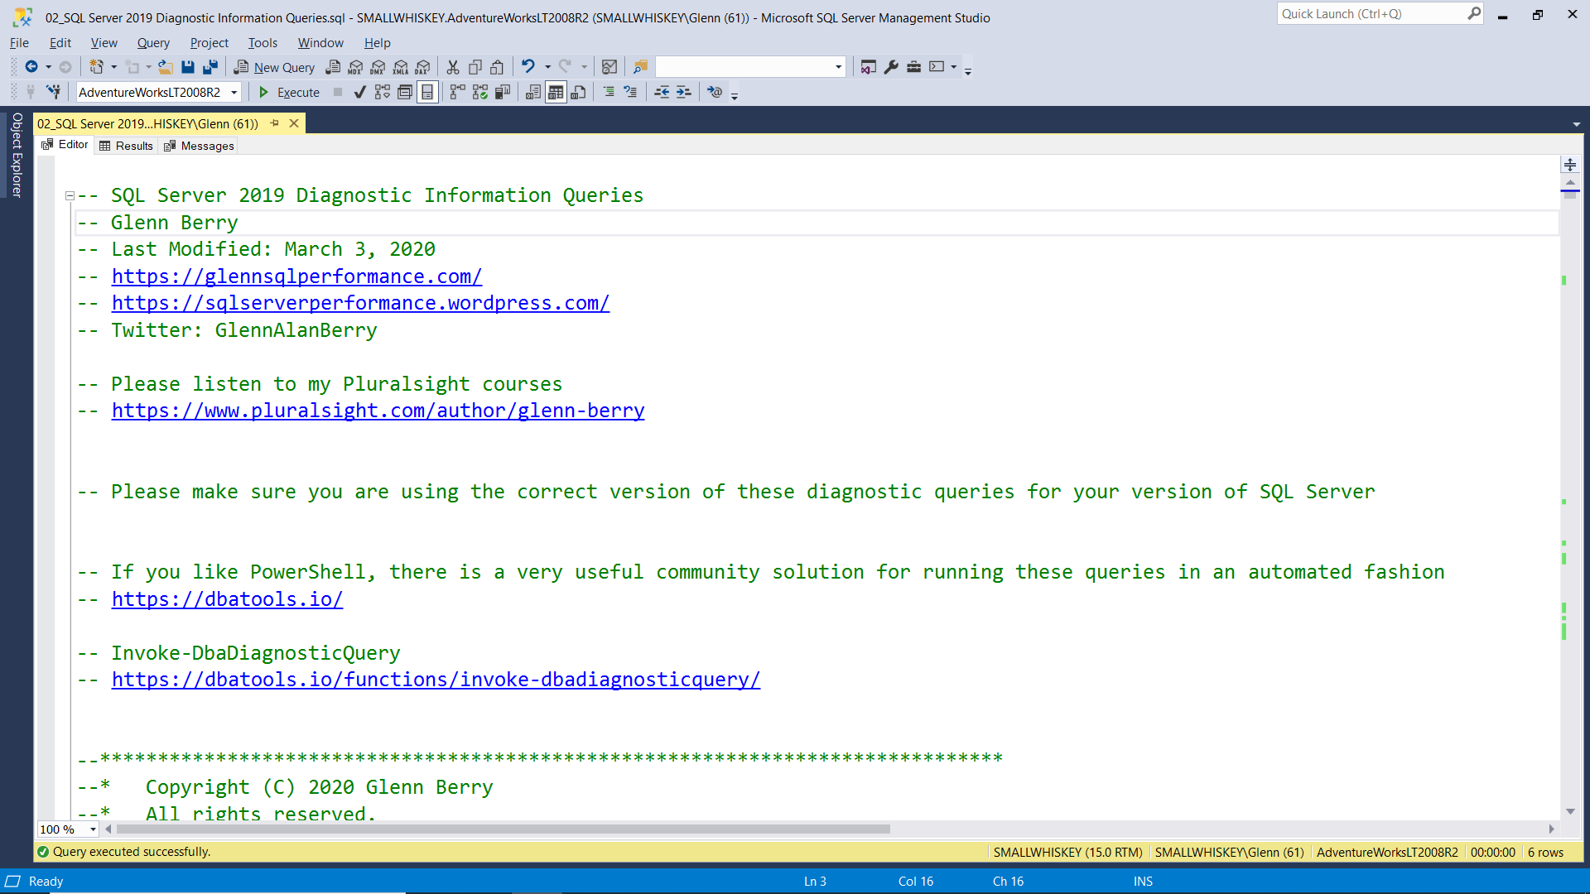Viewport: 1590px width, 894px height.
Task: Switch to the Results tab
Action: point(126,146)
